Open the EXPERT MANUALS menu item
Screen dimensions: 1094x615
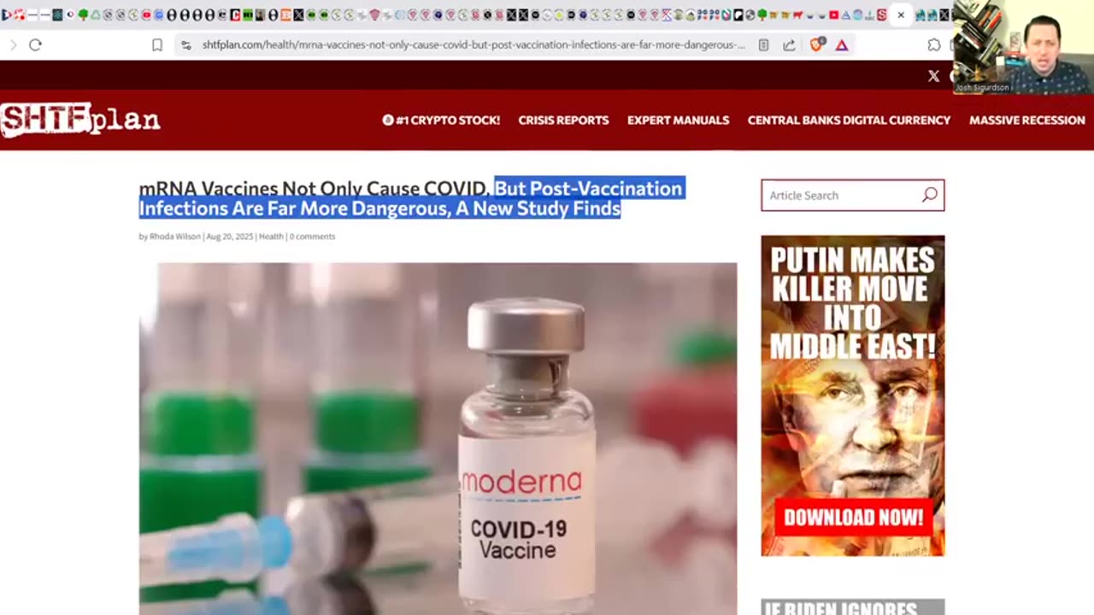(x=678, y=120)
